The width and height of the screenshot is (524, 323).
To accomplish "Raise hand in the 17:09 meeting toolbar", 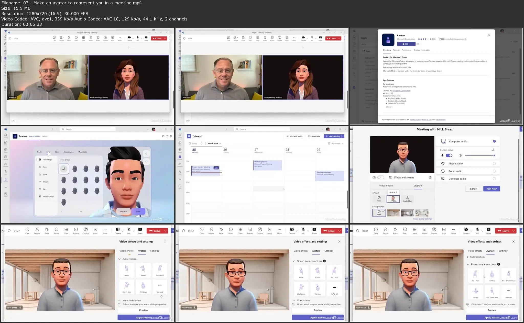I will [x=69, y=38].
